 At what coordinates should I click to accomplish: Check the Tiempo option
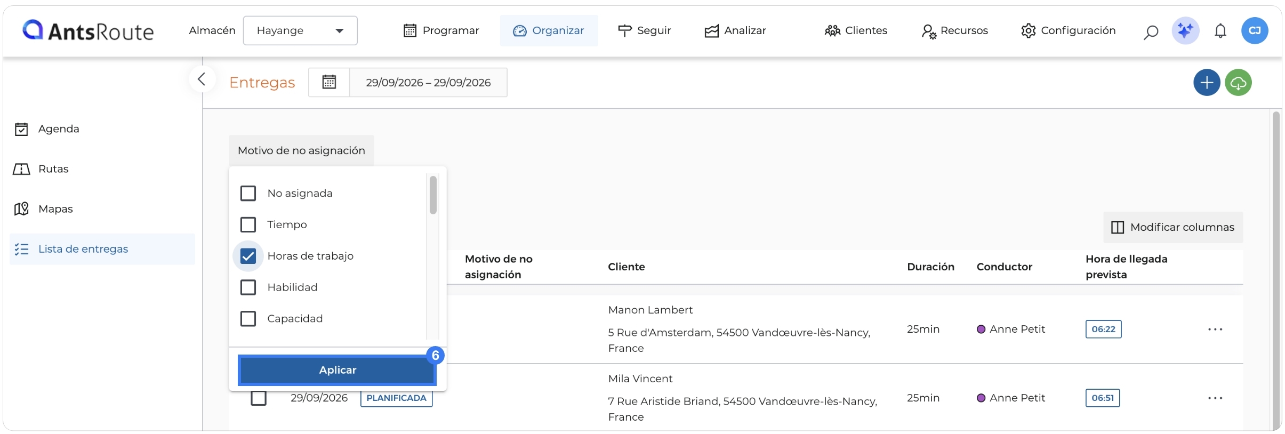[248, 224]
